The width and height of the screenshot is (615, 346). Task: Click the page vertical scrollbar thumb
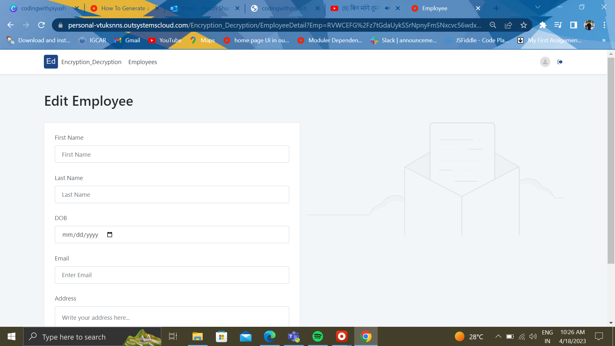point(611,160)
